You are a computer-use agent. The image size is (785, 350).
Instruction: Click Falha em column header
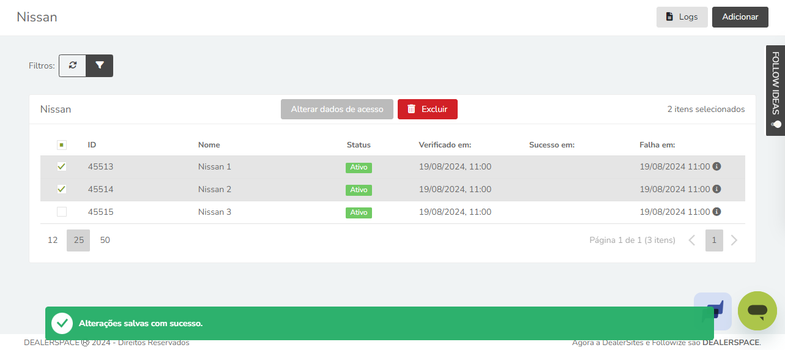coord(657,145)
